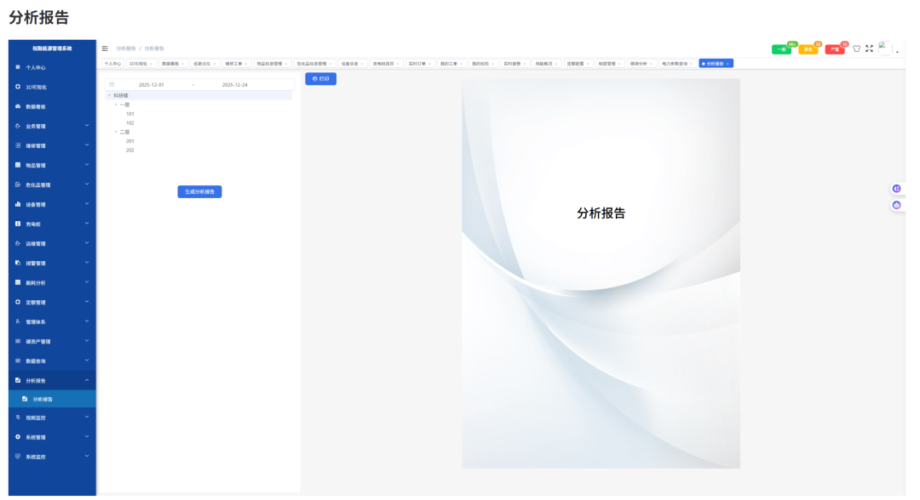This screenshot has height=500, width=920.
Task: Toggle the sidebar collapse hamburger icon
Action: pyautogui.click(x=105, y=48)
